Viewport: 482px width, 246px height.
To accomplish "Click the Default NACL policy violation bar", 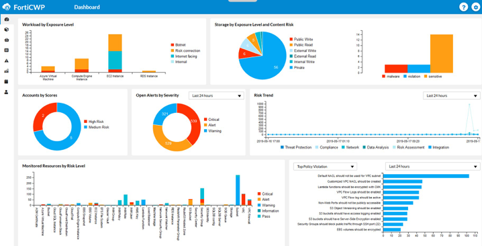I will pyautogui.click(x=426, y=176).
